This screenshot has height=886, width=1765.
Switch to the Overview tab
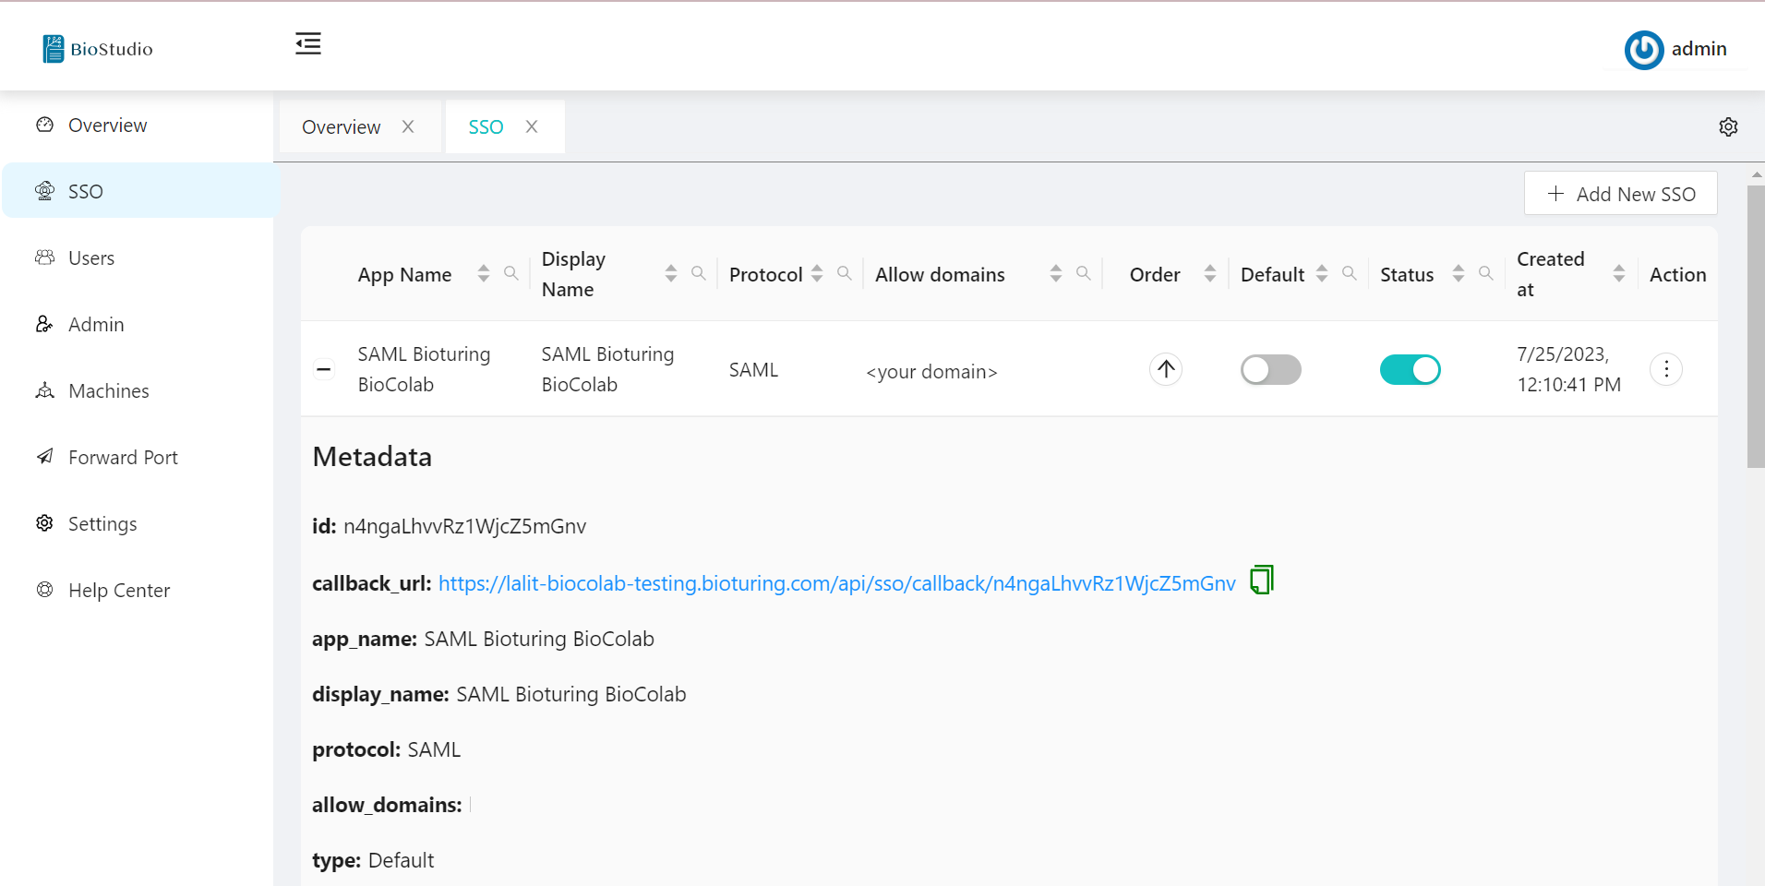point(341,126)
